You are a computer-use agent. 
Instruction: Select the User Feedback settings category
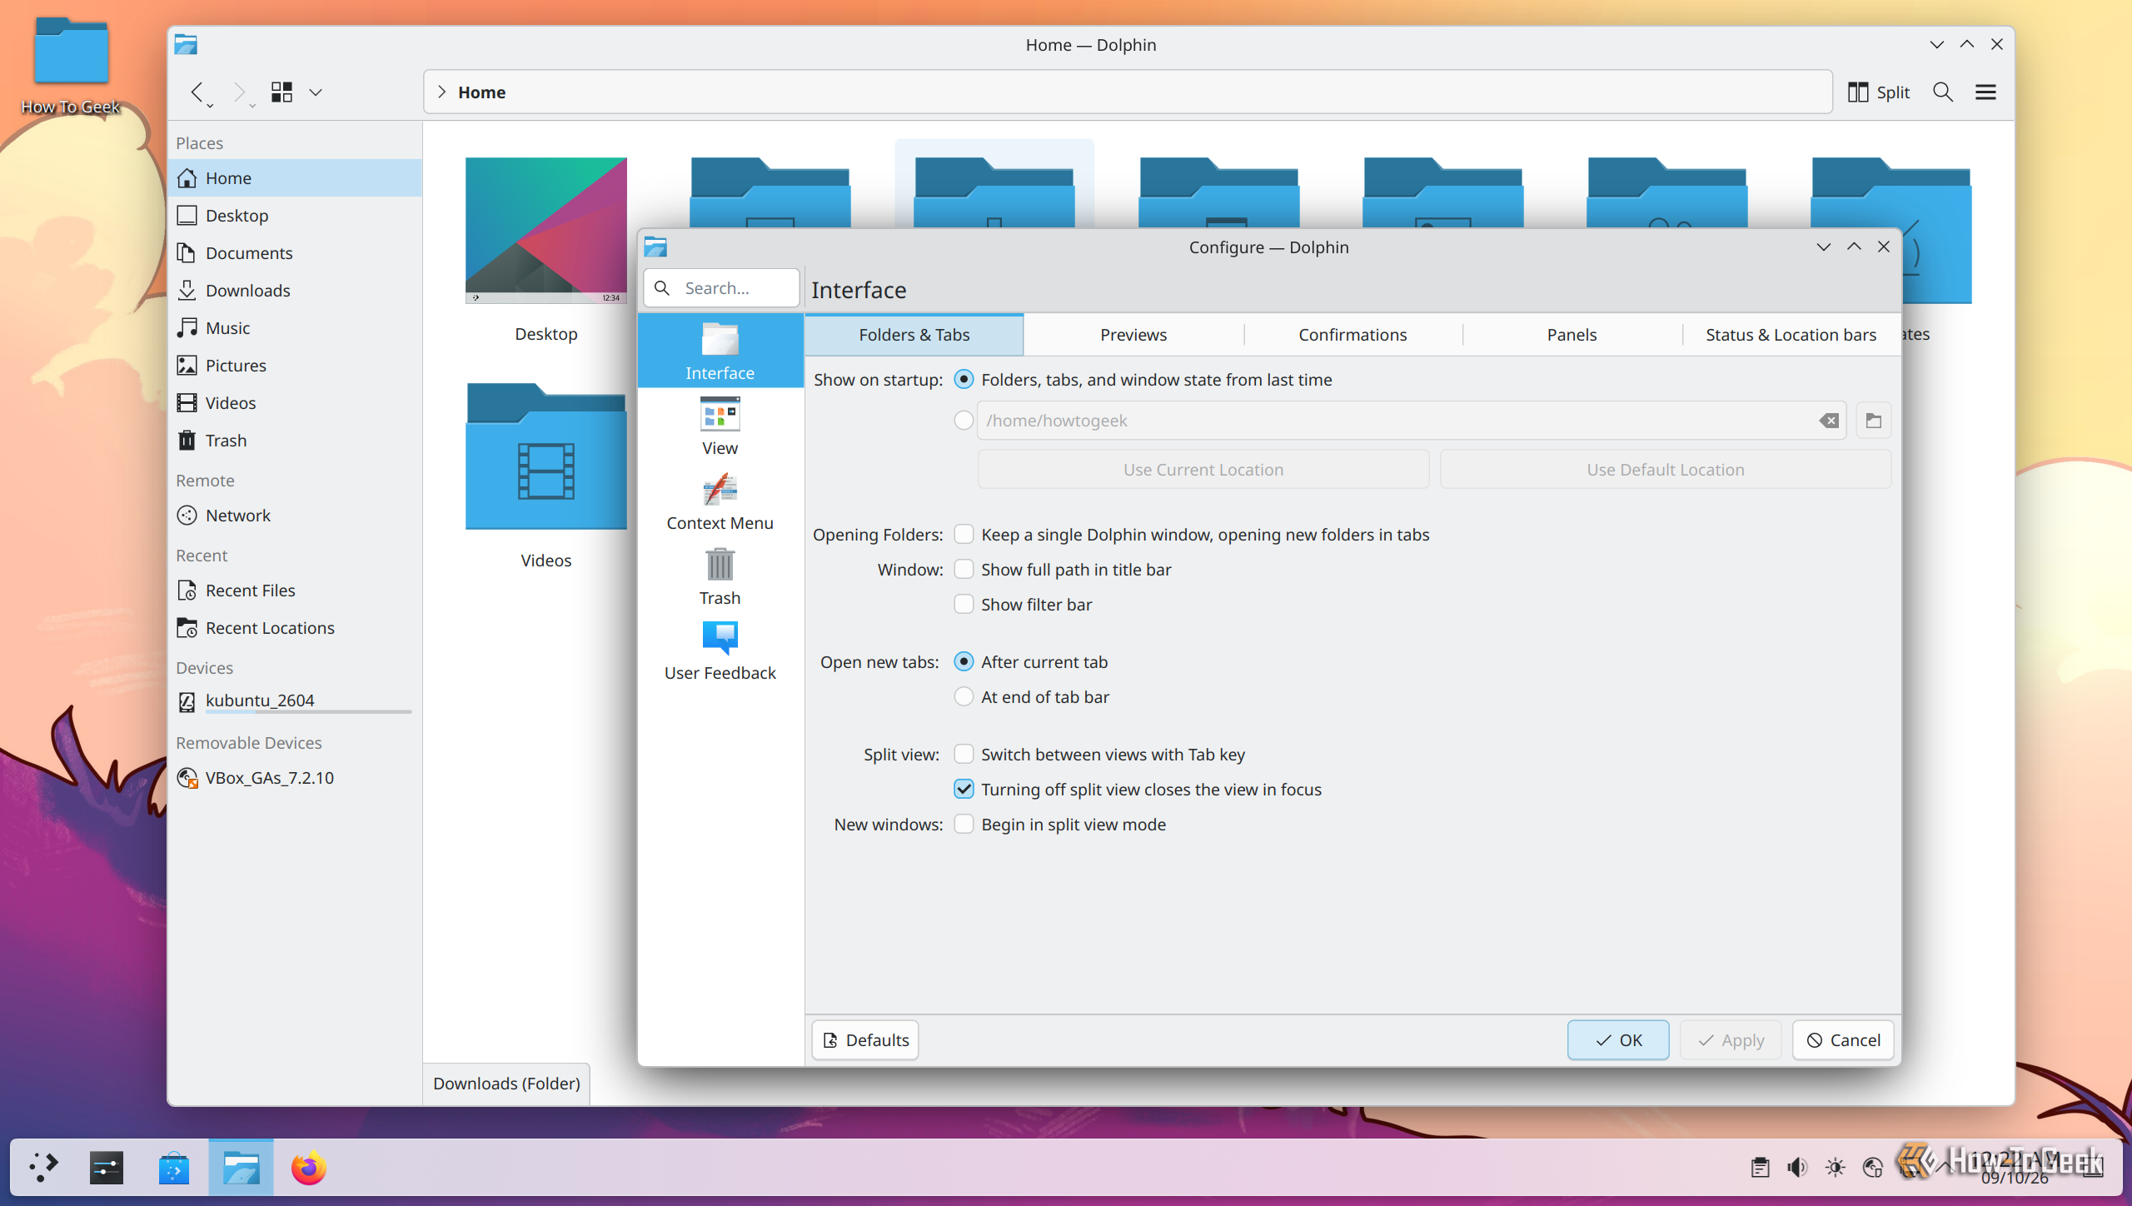point(720,651)
